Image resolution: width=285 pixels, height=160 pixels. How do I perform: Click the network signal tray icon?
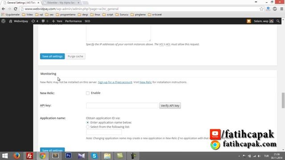point(254,156)
